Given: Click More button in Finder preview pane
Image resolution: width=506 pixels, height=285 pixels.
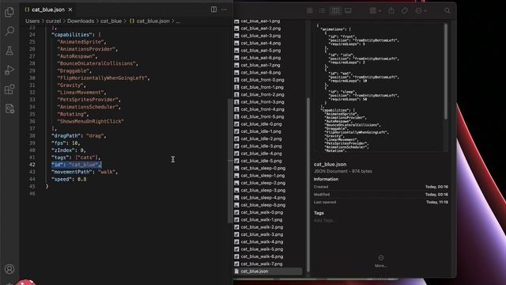Looking at the screenshot, I should click(x=381, y=261).
